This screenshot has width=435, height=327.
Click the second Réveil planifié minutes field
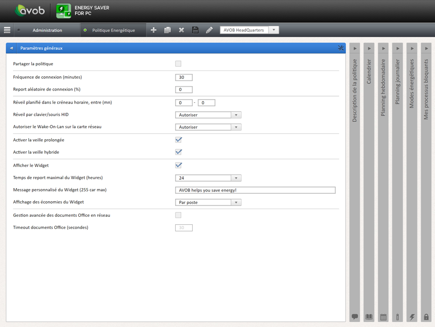[207, 102]
